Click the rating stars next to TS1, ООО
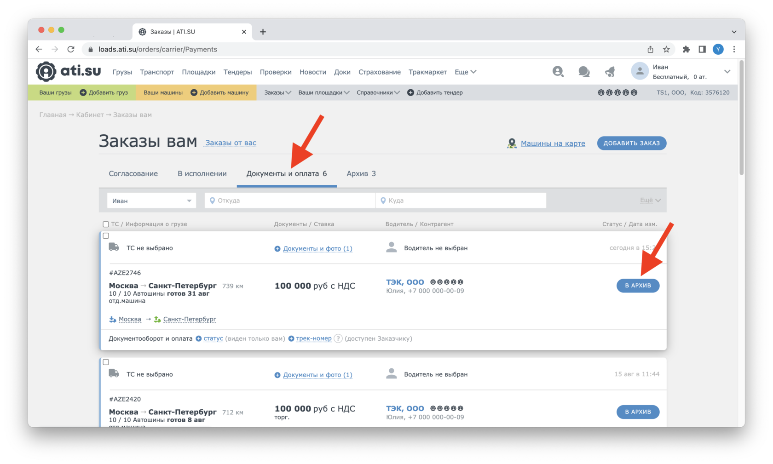 pyautogui.click(x=617, y=92)
